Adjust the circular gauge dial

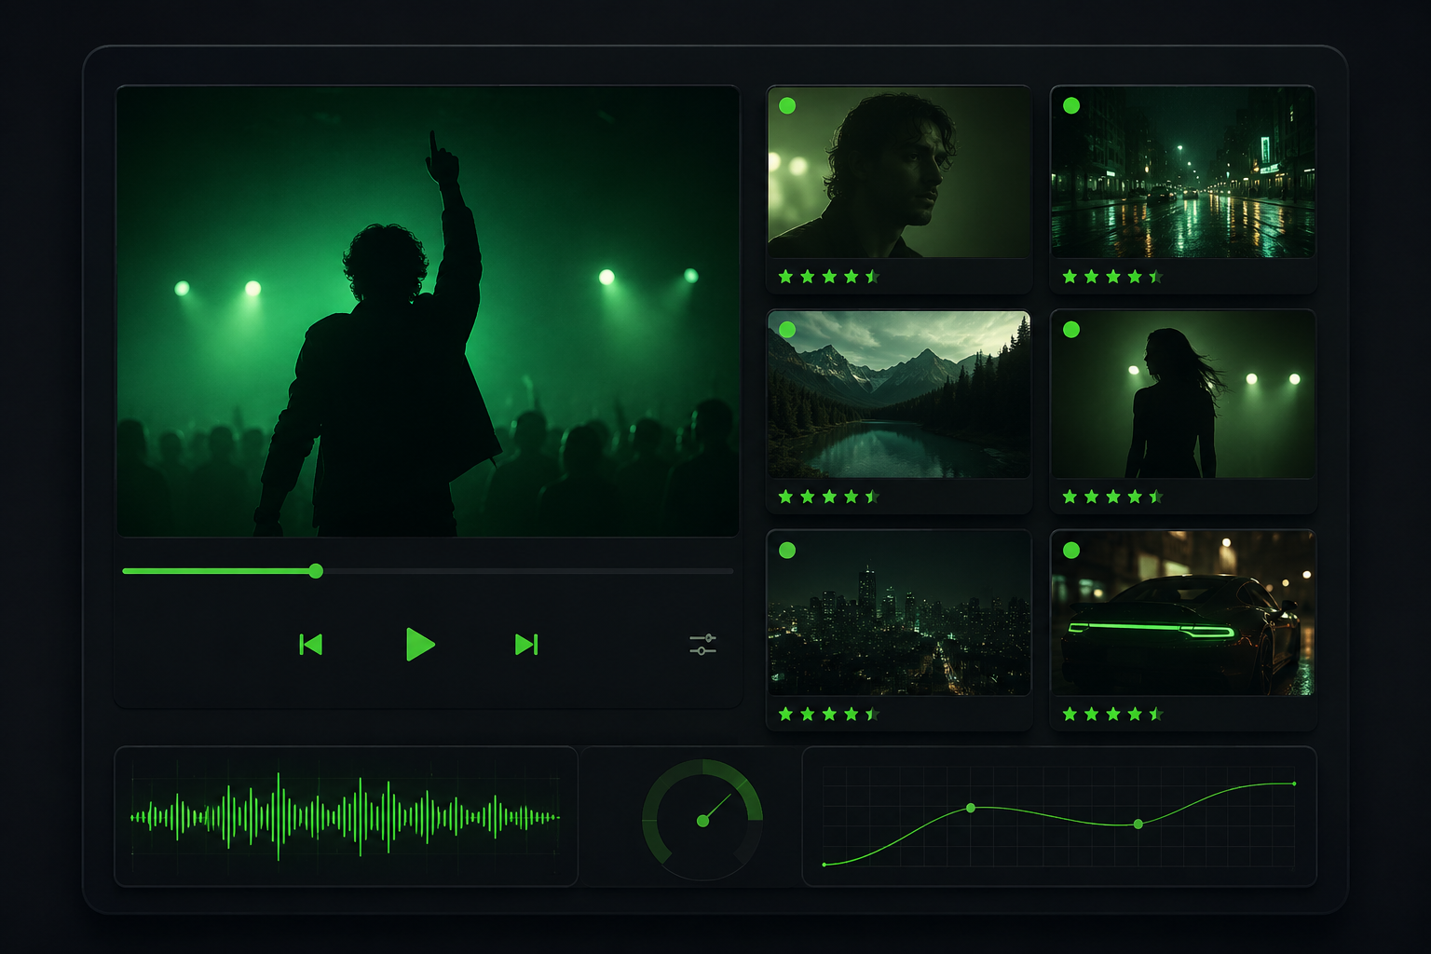click(x=702, y=820)
